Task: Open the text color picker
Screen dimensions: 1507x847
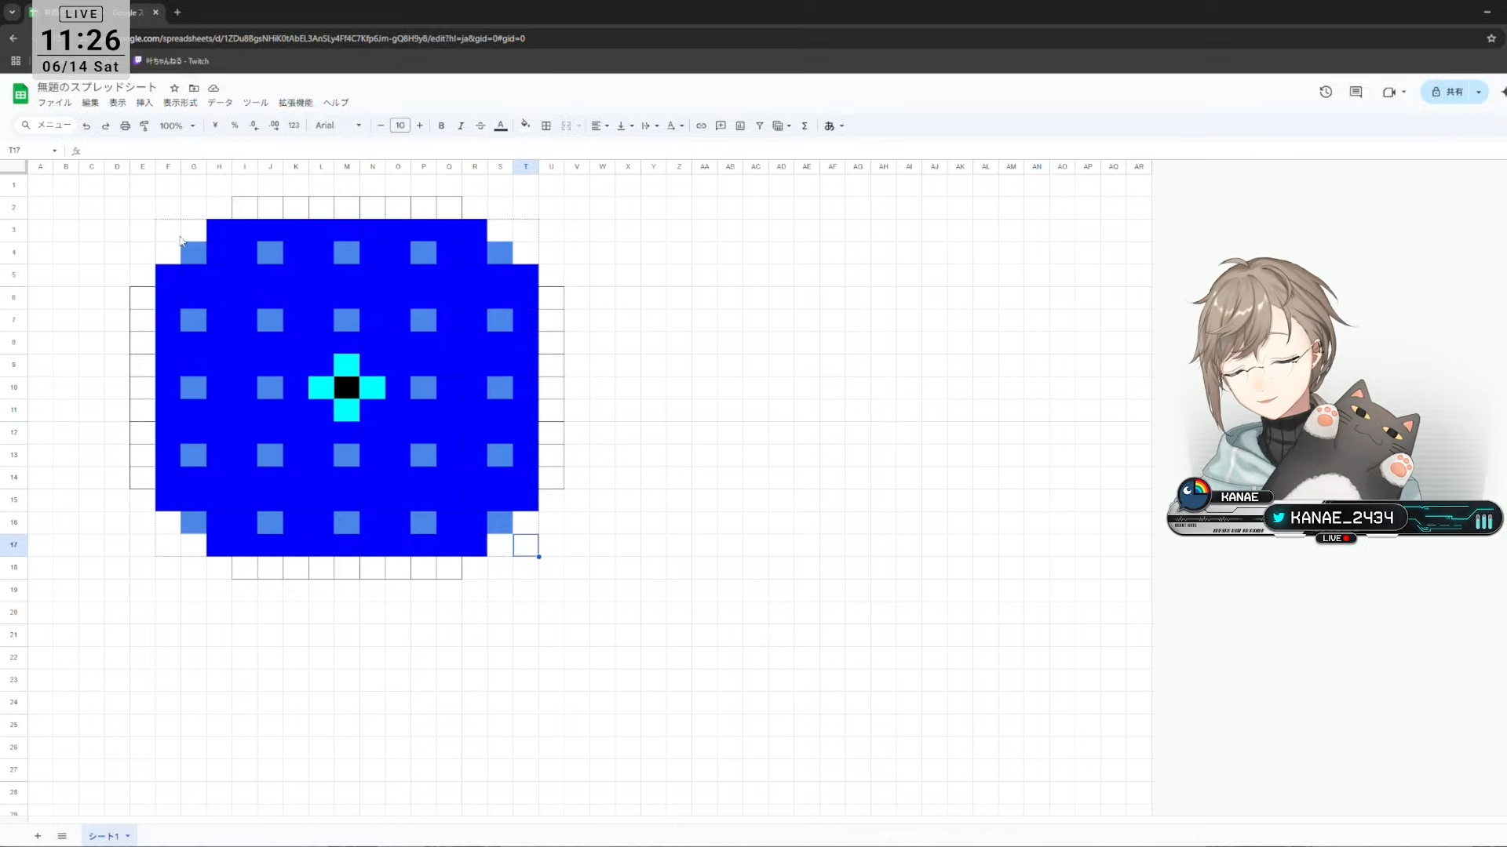Action: [x=501, y=125]
